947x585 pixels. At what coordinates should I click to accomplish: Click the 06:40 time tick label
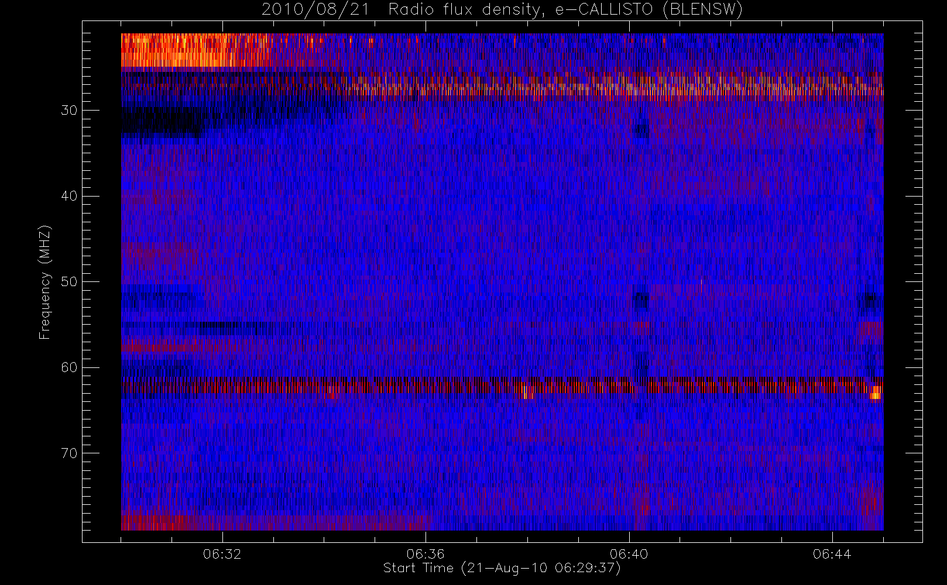pos(629,554)
